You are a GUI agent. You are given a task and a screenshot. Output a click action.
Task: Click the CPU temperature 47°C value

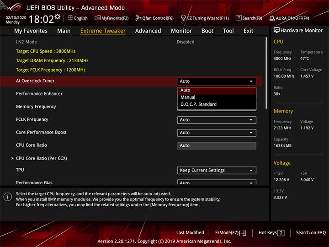[304, 59]
